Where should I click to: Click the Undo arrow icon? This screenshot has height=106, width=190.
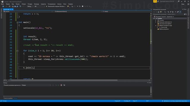(x=20, y=6)
